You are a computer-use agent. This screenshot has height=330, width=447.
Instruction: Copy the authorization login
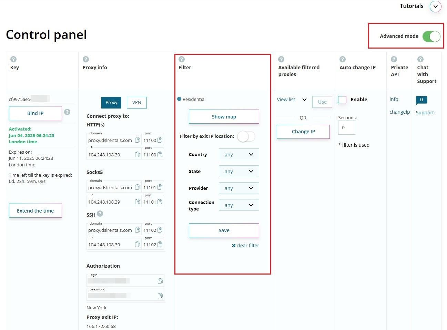160,281
